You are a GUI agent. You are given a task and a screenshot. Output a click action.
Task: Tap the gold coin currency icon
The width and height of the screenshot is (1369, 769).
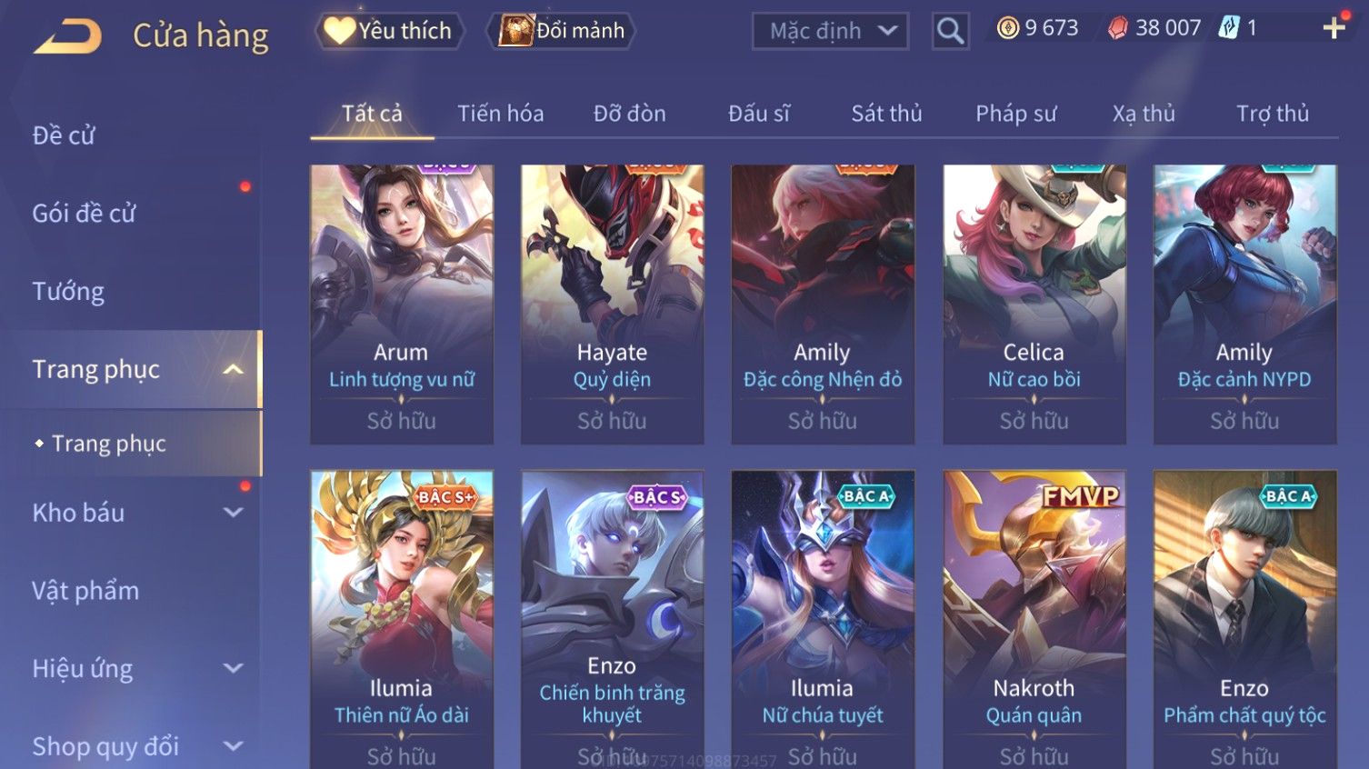coord(1007,28)
